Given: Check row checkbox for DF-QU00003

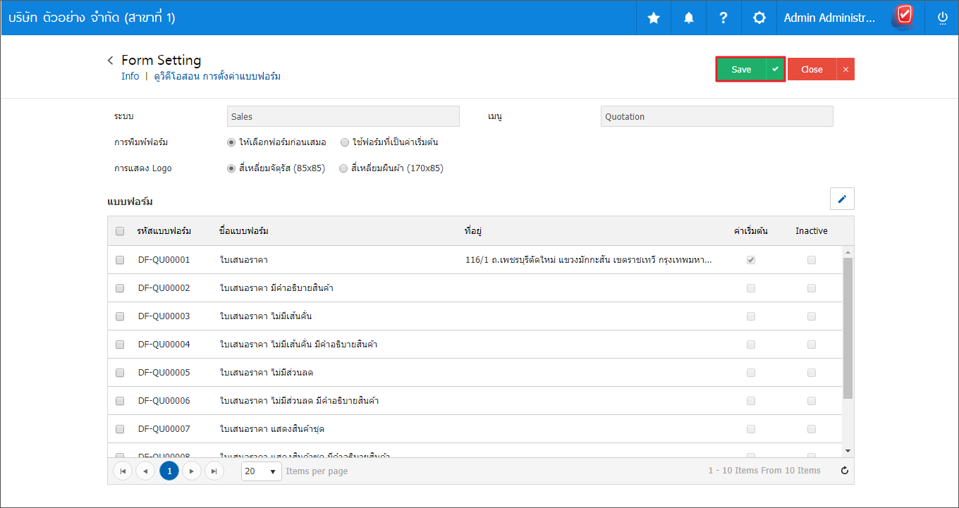Looking at the screenshot, I should point(120,316).
